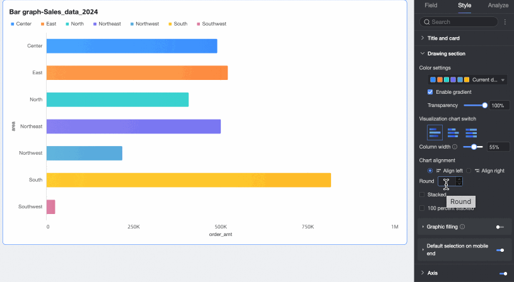
Task: Click the light blue Northwest bar
Action: 85,153
